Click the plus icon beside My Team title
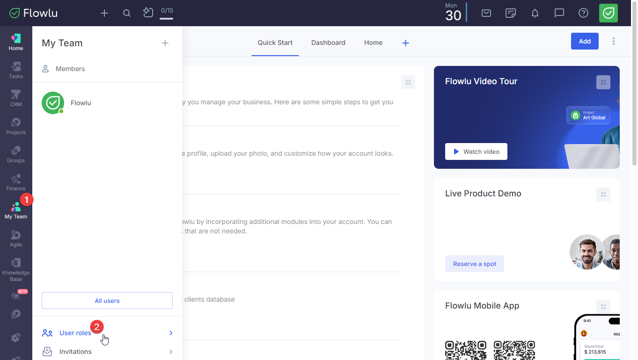This screenshot has height=360, width=638. 165,43
